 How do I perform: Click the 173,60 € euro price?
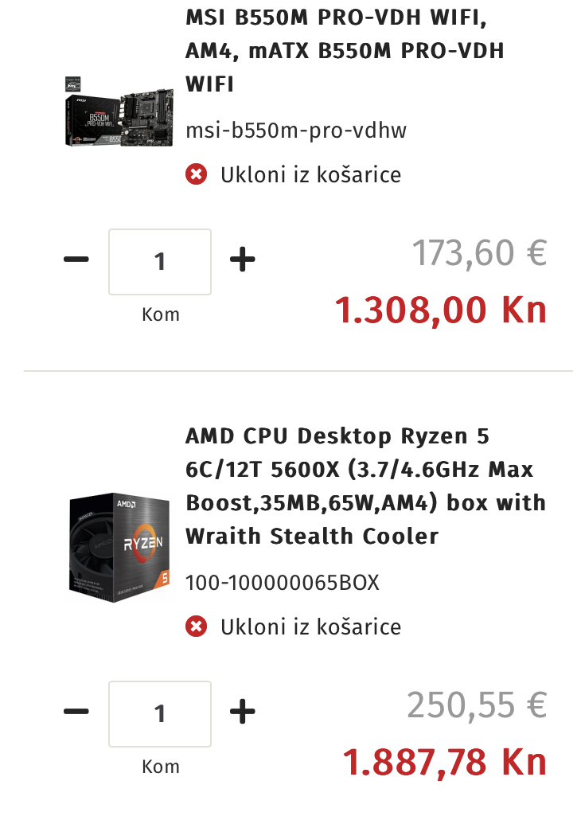point(479,254)
